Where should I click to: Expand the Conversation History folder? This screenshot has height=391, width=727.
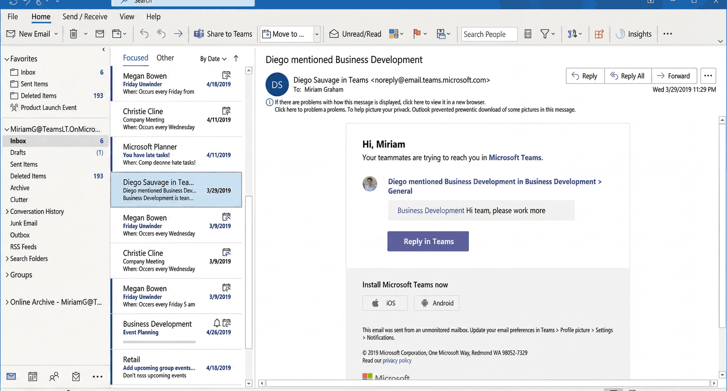tap(7, 211)
